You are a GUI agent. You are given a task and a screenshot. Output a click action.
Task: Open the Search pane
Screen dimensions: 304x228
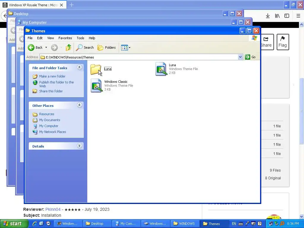pyautogui.click(x=85, y=47)
